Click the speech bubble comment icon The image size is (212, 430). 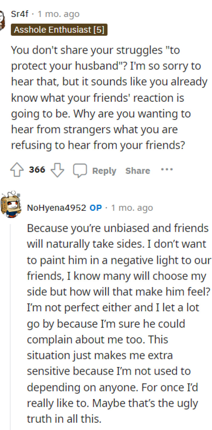[x=80, y=170]
